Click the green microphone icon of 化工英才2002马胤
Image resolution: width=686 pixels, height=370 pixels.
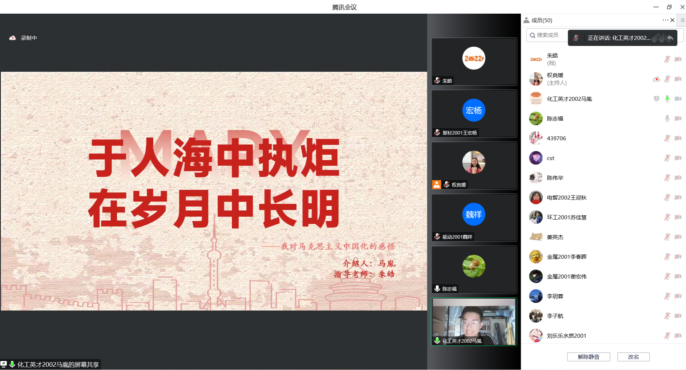[x=667, y=99]
